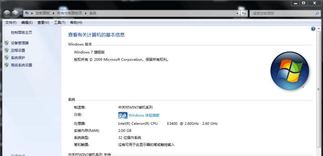Click the copyright 2009 Microsoft Corporation text
The width and height of the screenshot is (323, 156).
tap(121, 60)
